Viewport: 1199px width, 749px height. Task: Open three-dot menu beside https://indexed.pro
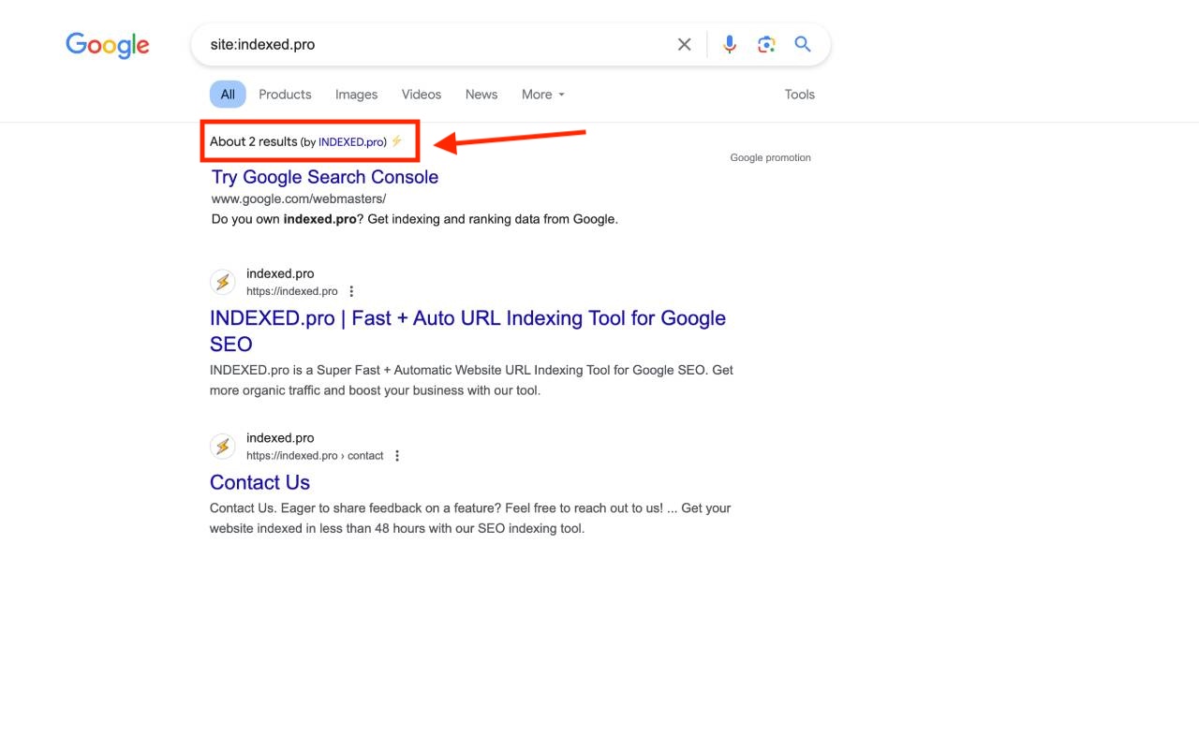pos(351,291)
